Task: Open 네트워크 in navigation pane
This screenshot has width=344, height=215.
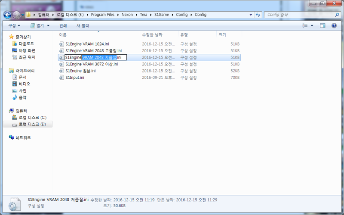Action: pyautogui.click(x=23, y=137)
